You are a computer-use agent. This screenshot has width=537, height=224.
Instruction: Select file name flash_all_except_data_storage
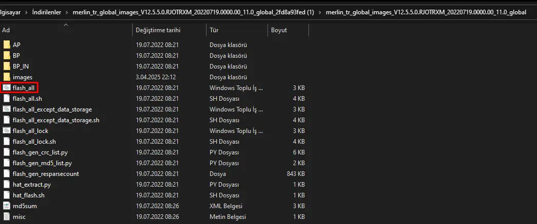point(52,109)
